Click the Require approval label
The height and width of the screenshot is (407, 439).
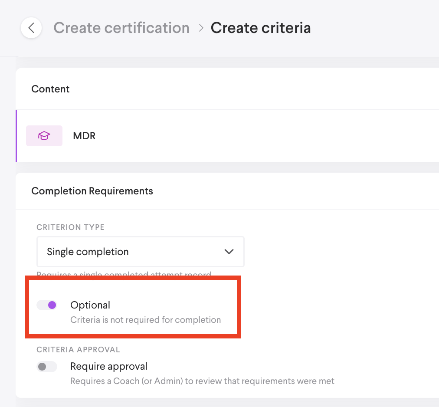pyautogui.click(x=109, y=367)
